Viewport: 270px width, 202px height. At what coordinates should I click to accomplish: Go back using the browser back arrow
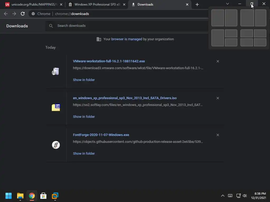click(x=6, y=14)
